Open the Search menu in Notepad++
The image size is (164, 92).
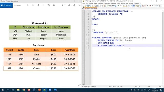point(91,4)
